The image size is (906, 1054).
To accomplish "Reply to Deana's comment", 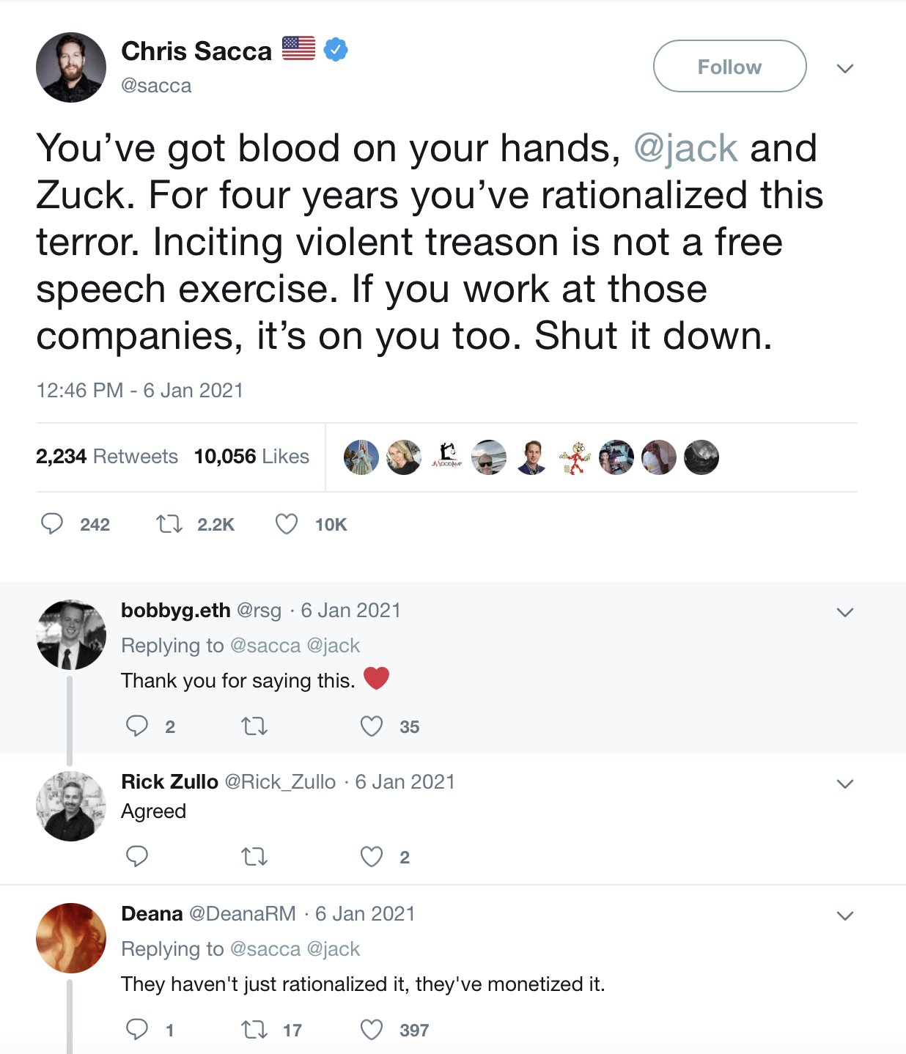I will click(137, 1030).
